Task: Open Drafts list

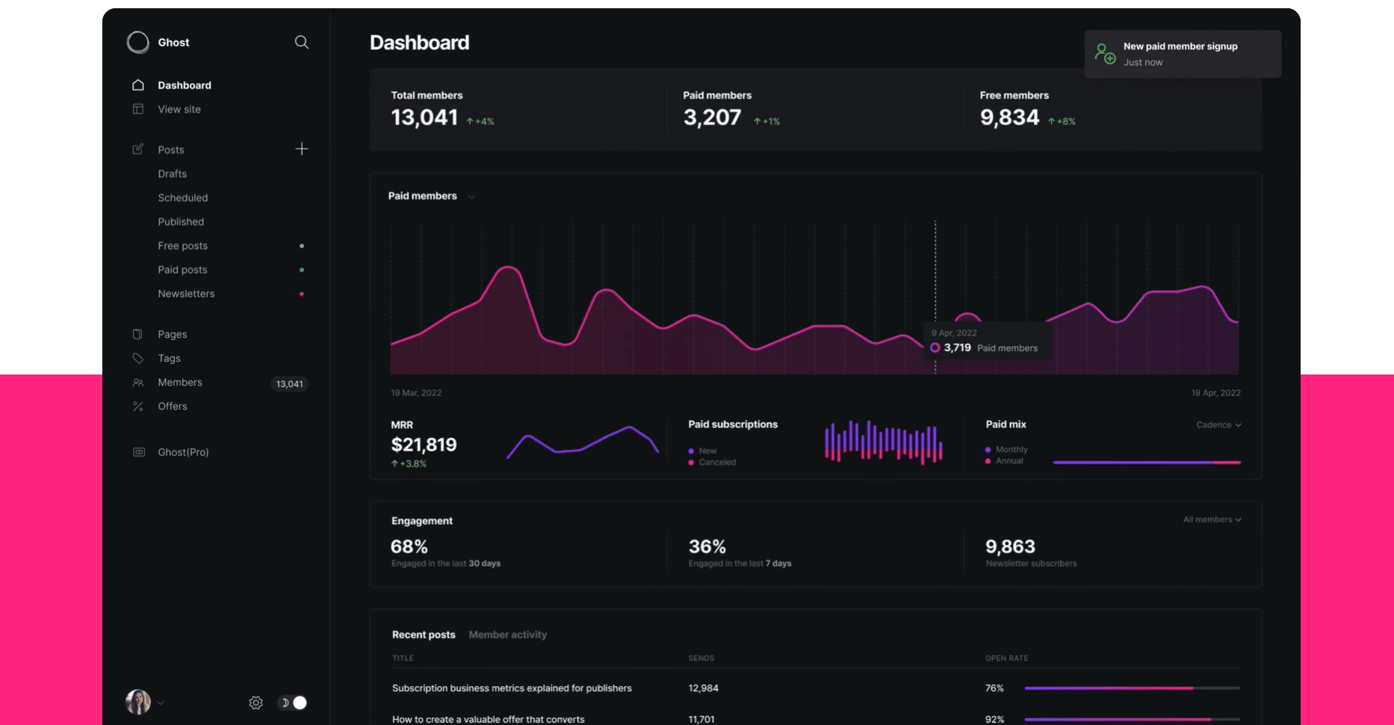Action: 173,173
